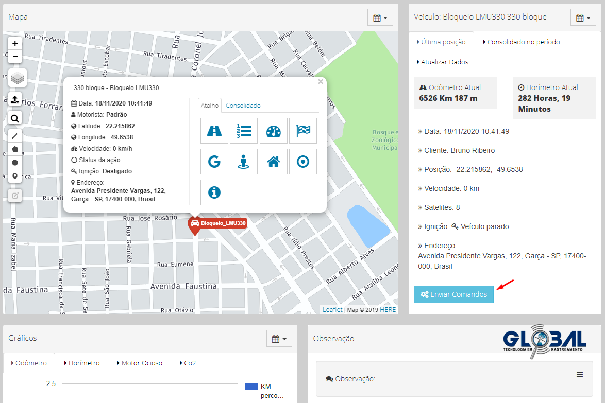Viewport: 605px width, 403px height.
Task: Select the checkered flag icon
Action: coord(303,131)
